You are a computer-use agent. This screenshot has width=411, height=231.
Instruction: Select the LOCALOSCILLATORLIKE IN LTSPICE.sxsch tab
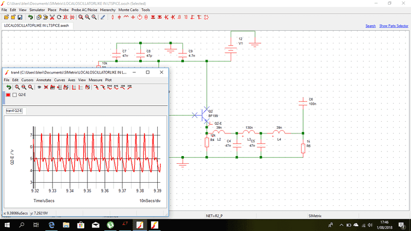tap(36, 25)
